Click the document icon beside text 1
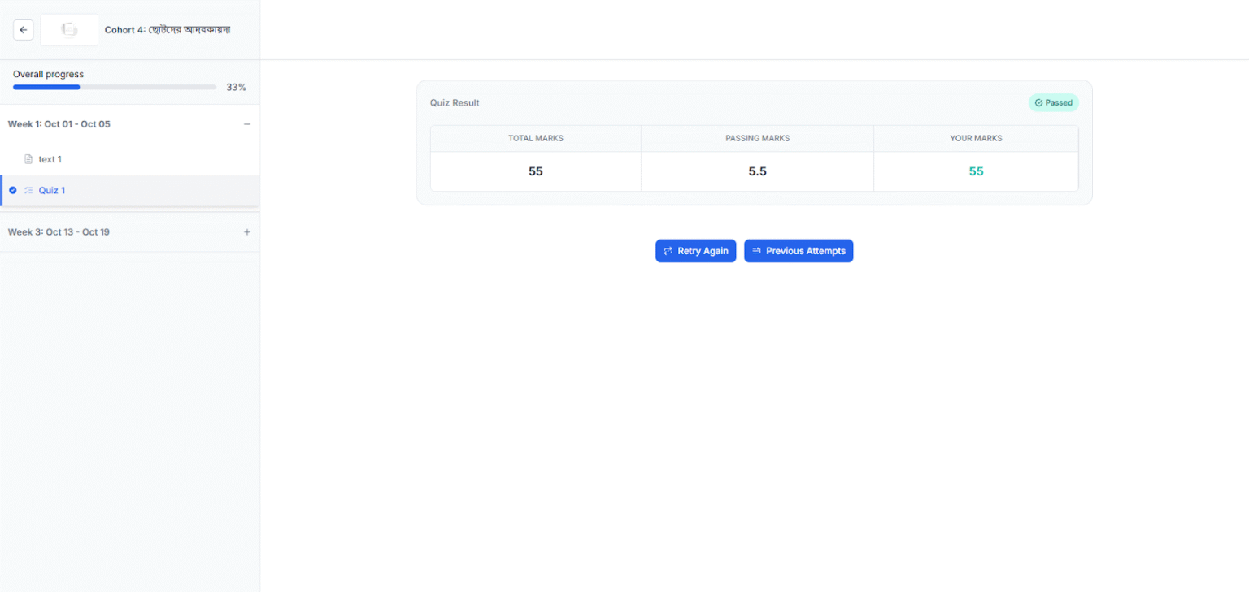The height and width of the screenshot is (592, 1249). point(28,159)
